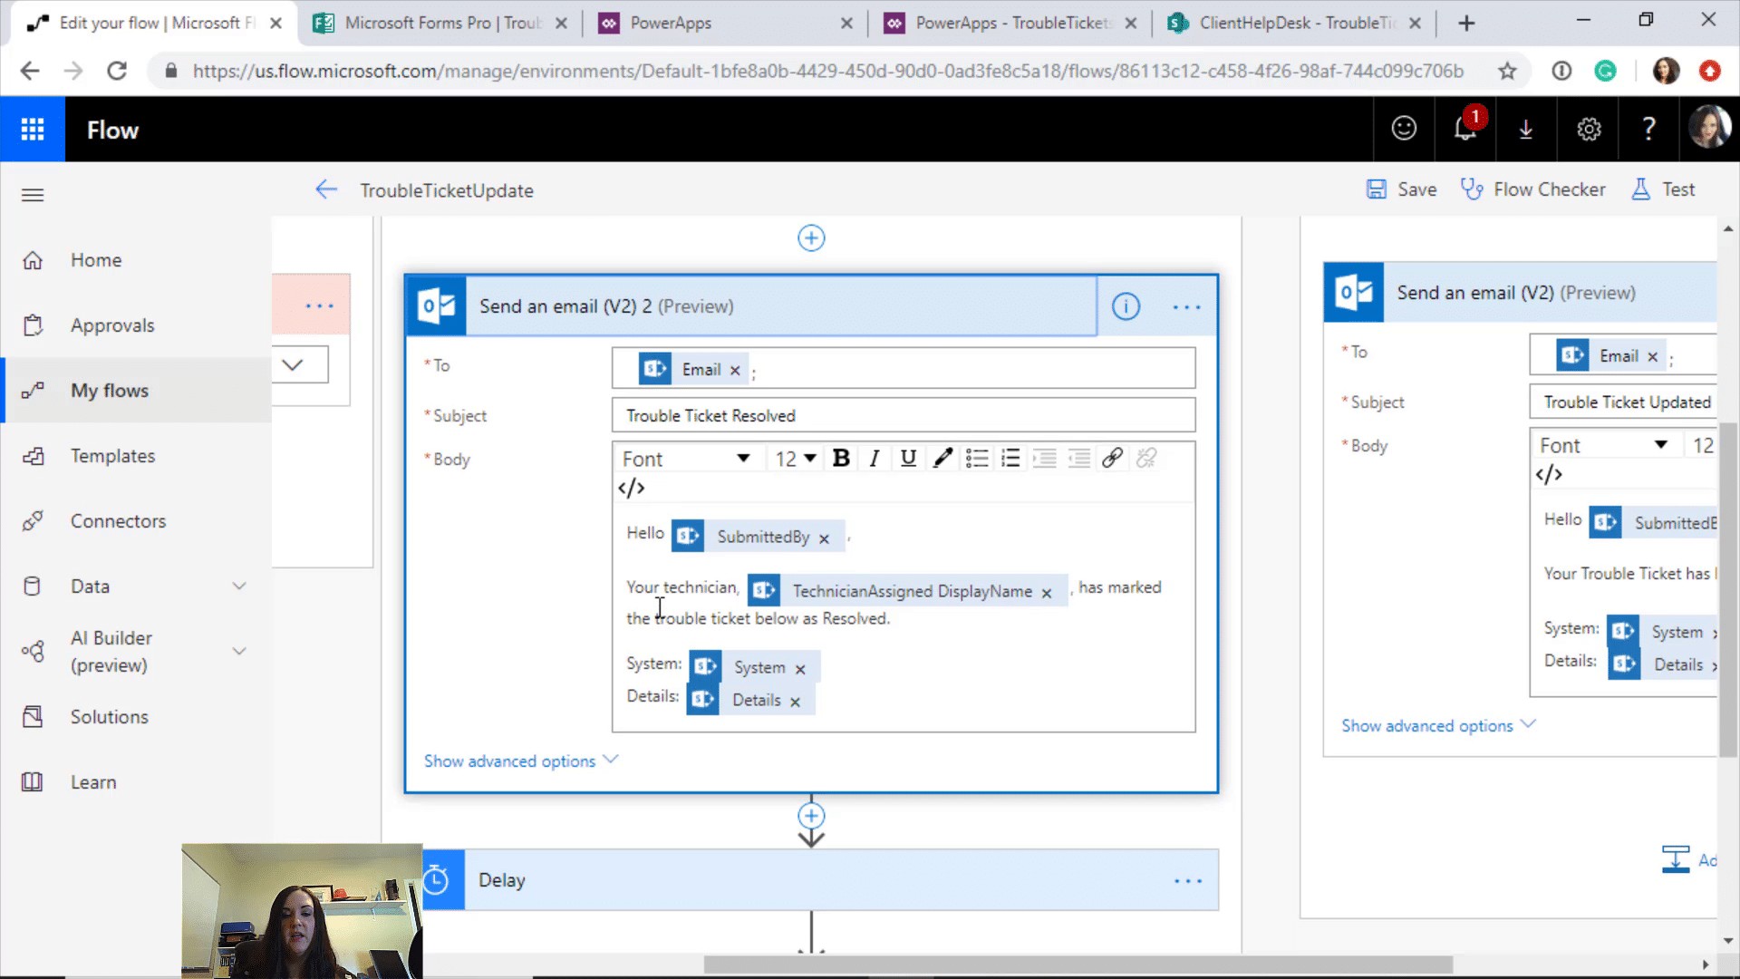The image size is (1740, 979).
Task: Remove the TechnicianAssigned DisplayName token
Action: 1047,593
